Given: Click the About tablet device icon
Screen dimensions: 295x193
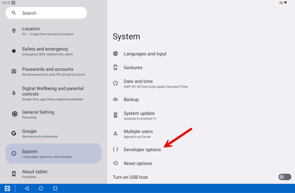Looking at the screenshot, I should tap(14, 174).
